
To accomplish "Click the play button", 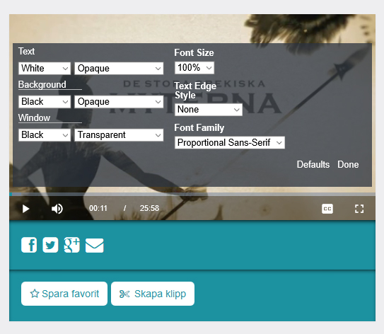I will [25, 209].
